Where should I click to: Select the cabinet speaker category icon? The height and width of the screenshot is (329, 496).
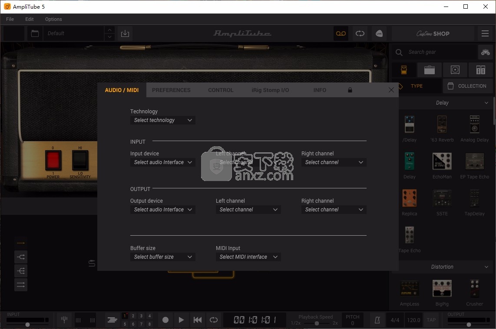tap(455, 70)
